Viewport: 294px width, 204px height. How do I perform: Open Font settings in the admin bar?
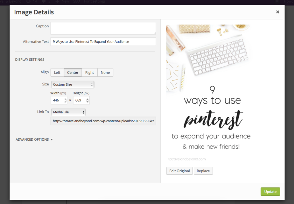(95, 1)
